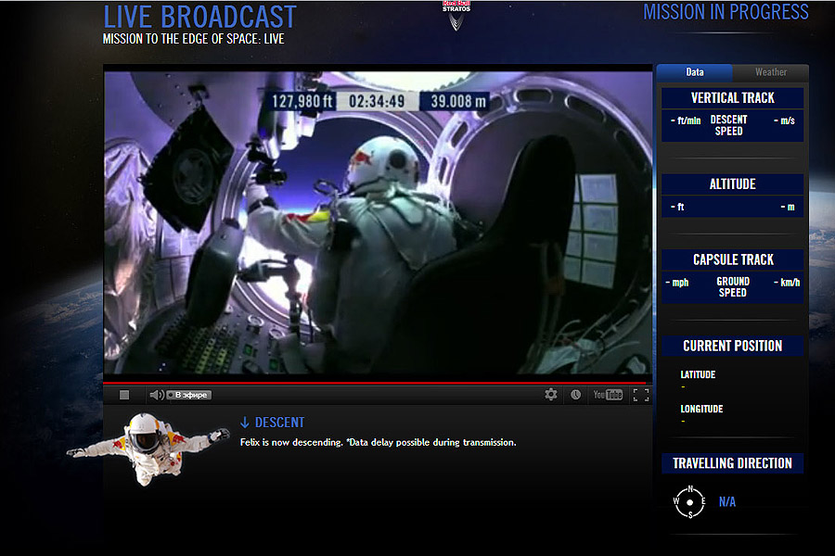This screenshot has width=835, height=556.
Task: Click the 'Felix is now descending' message
Action: [378, 442]
